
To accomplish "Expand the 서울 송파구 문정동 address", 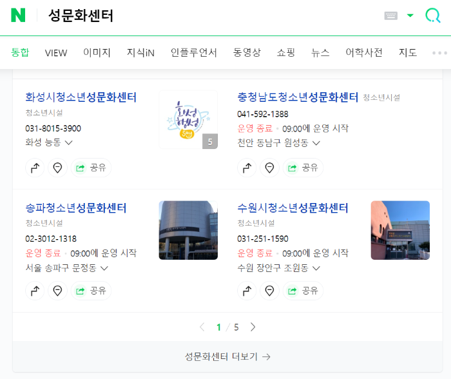I will tap(66, 268).
